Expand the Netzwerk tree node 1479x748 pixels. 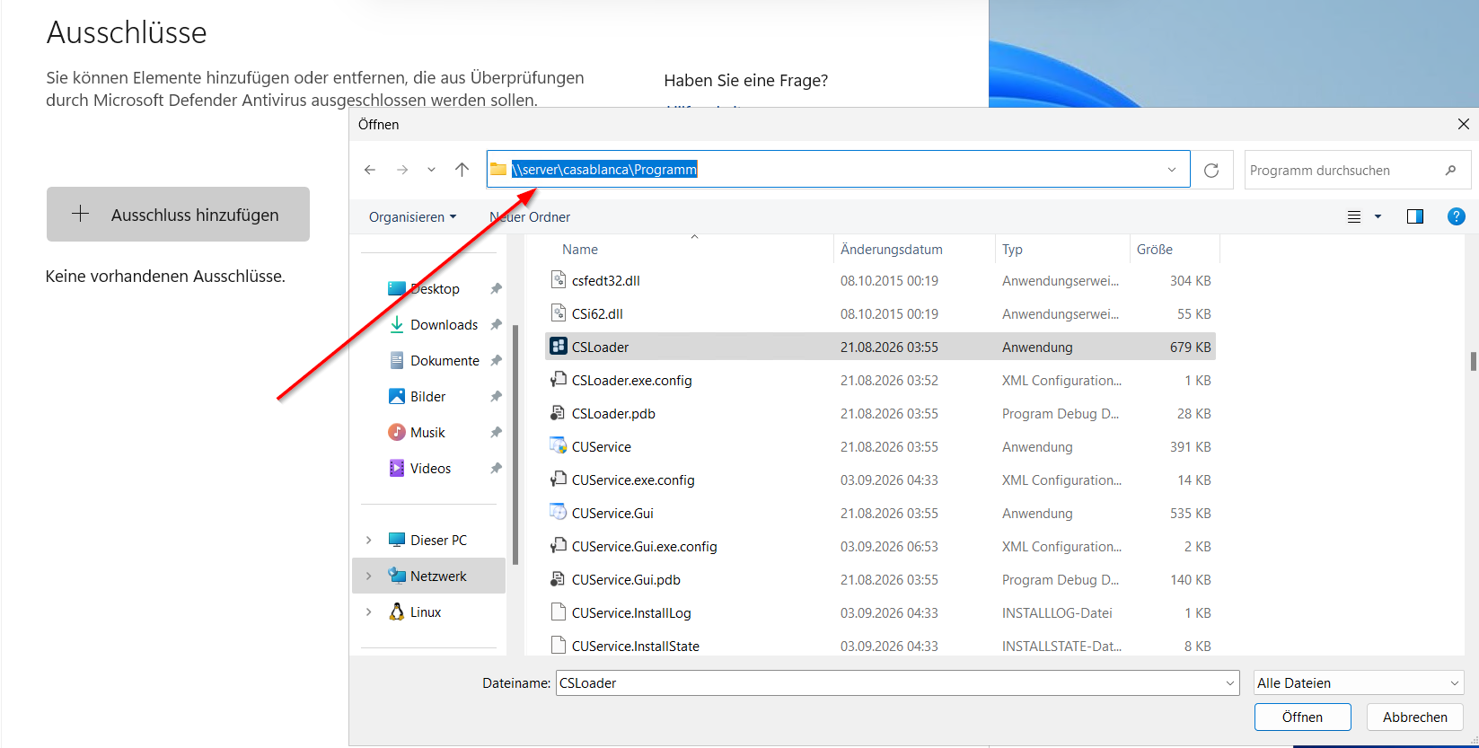tap(369, 576)
